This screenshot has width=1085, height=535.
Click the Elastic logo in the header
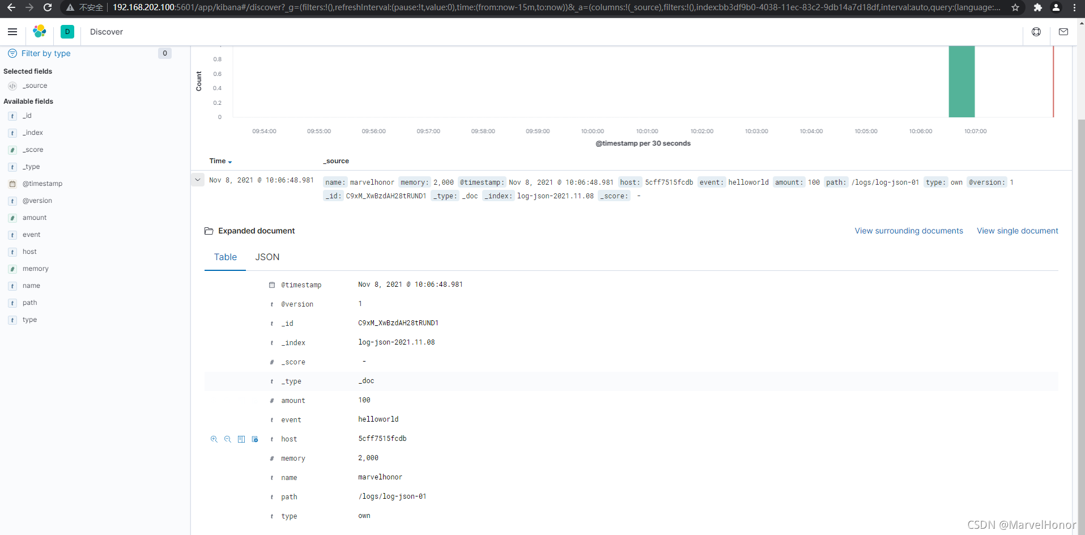pyautogui.click(x=39, y=32)
